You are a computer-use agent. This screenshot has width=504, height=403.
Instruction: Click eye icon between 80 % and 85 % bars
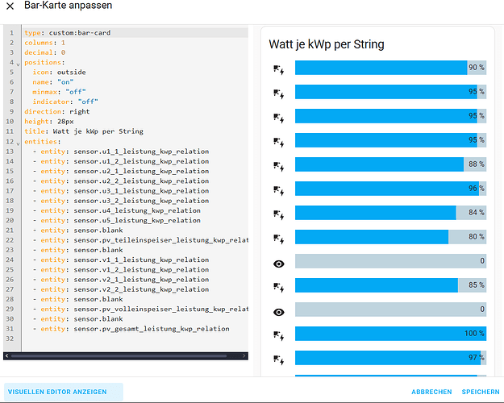click(x=279, y=261)
